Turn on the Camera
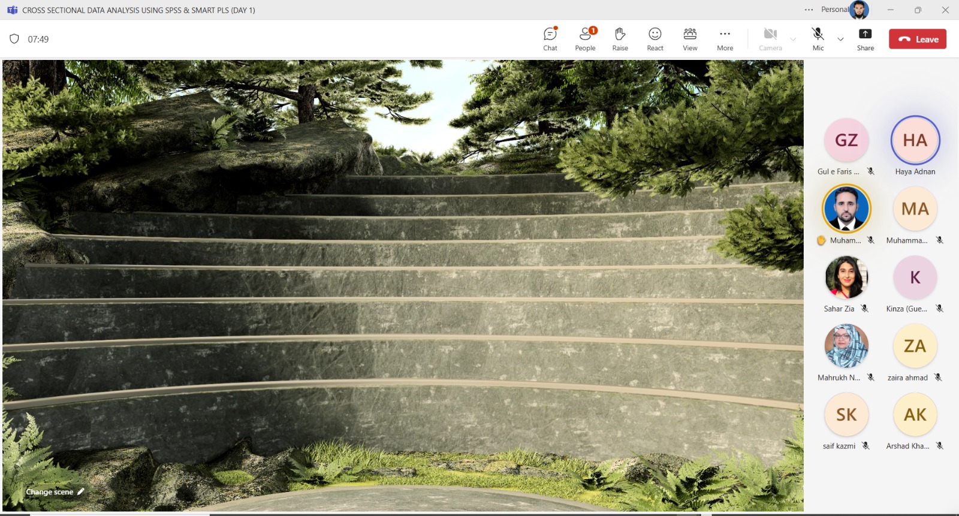959x516 pixels. [770, 39]
